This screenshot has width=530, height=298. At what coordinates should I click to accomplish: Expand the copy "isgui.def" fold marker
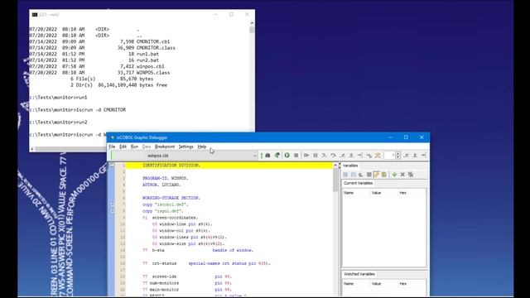(113, 211)
